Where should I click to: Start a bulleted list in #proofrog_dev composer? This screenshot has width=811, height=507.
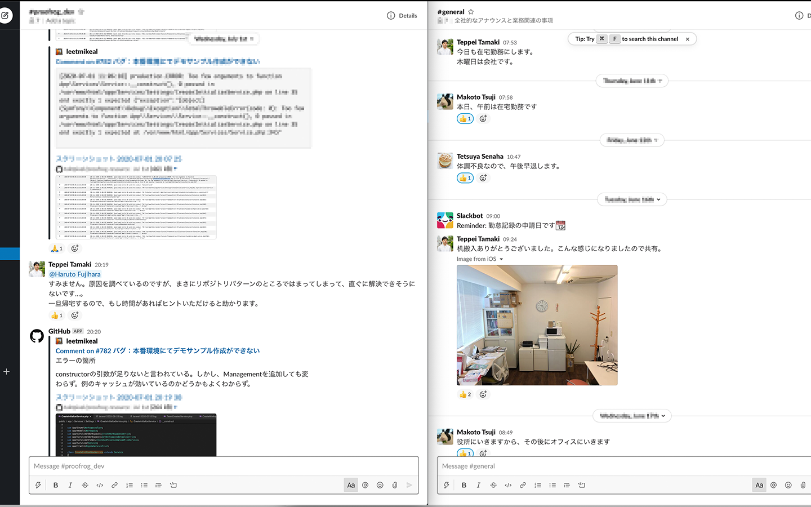point(144,485)
